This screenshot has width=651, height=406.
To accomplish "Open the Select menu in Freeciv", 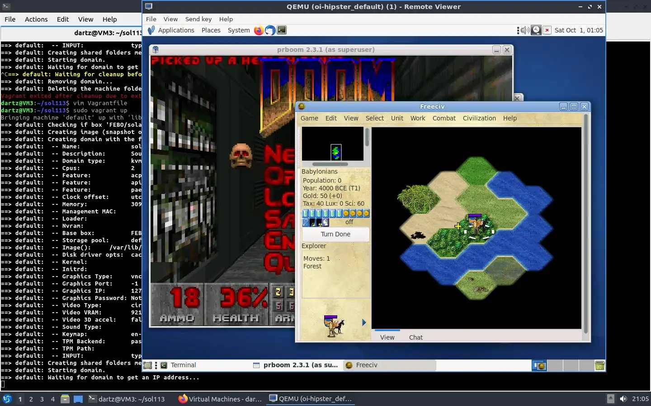I will 374,118.
